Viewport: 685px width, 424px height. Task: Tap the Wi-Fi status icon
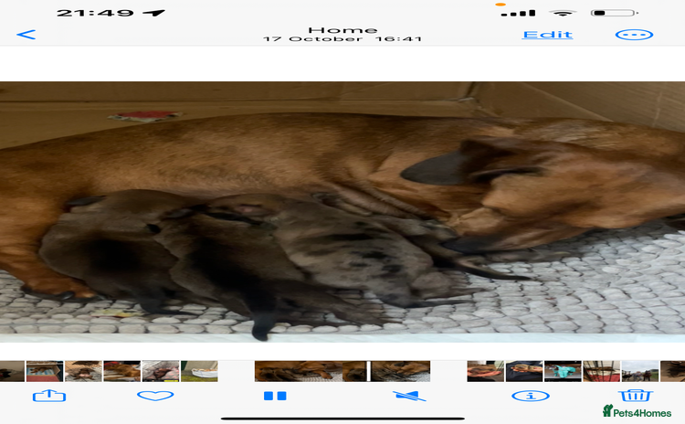click(564, 13)
